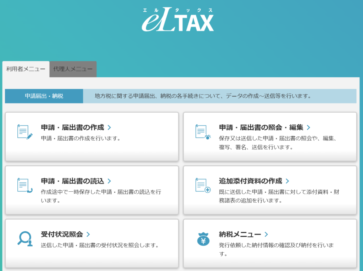Open 納税メニュー link
Viewport: 363px width, 271px height.
pyautogui.click(x=240, y=234)
